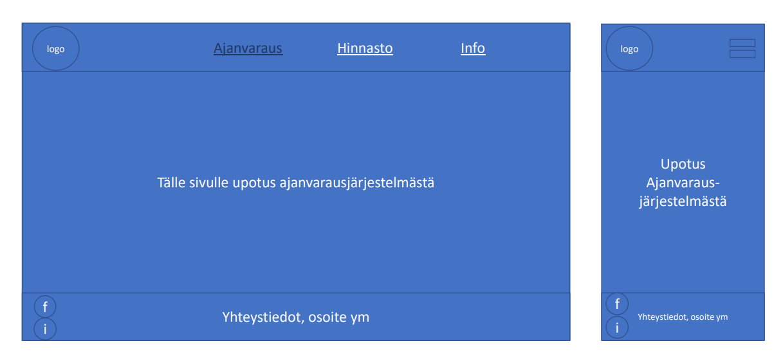Click the "Ajanvaraus-" line in the mobile layout
Viewport: 774px width, 352px height.
pyautogui.click(x=683, y=183)
